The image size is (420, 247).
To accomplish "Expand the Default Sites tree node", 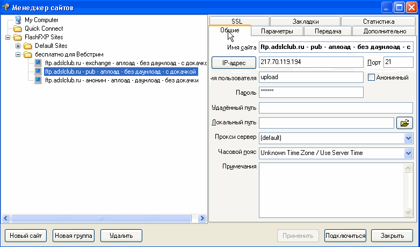I will tap(18, 46).
